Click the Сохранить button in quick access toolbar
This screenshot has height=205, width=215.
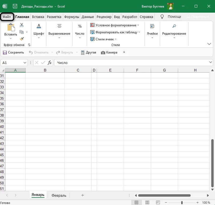(13, 52)
